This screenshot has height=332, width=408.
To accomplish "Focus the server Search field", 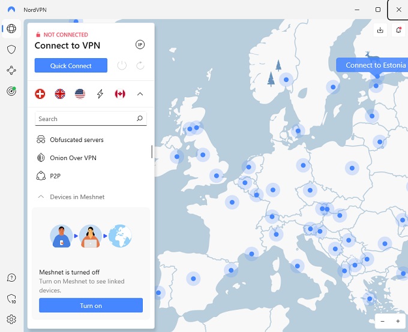I will (x=91, y=119).
